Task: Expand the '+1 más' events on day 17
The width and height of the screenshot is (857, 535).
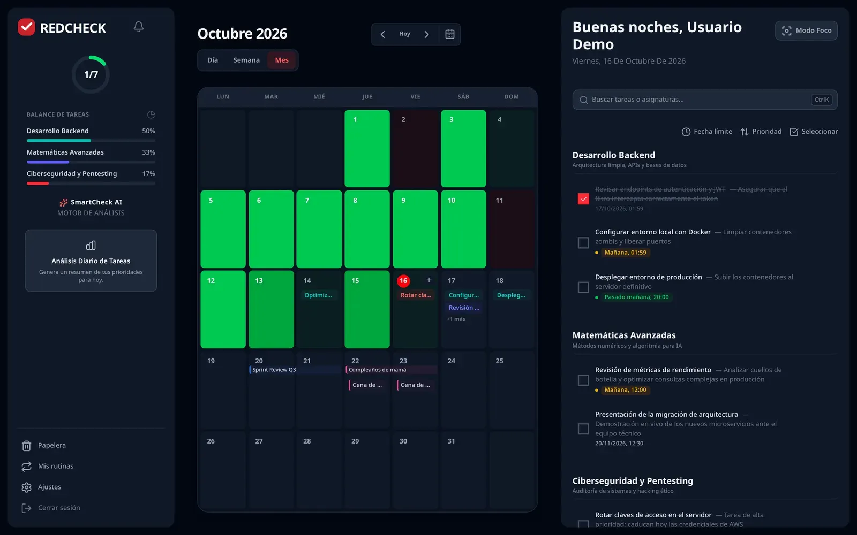Action: click(x=456, y=319)
